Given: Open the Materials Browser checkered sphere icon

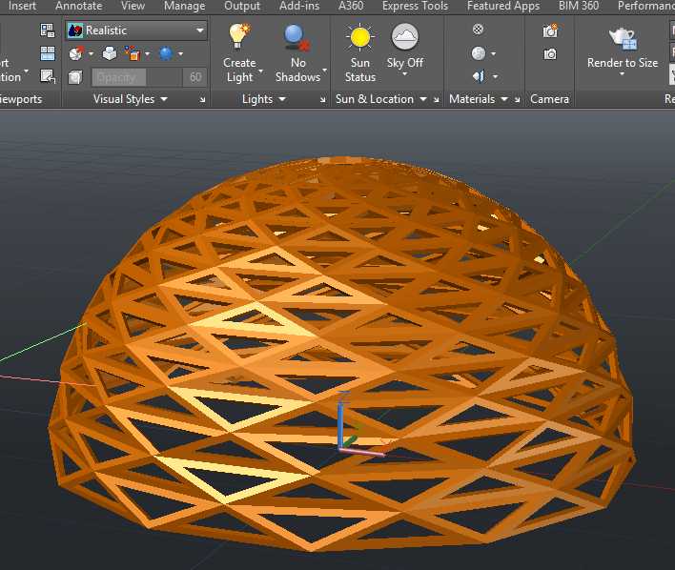Looking at the screenshot, I should [x=478, y=30].
